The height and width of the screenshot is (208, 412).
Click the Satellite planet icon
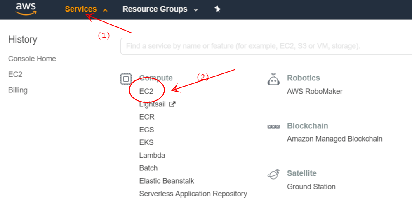(273, 174)
